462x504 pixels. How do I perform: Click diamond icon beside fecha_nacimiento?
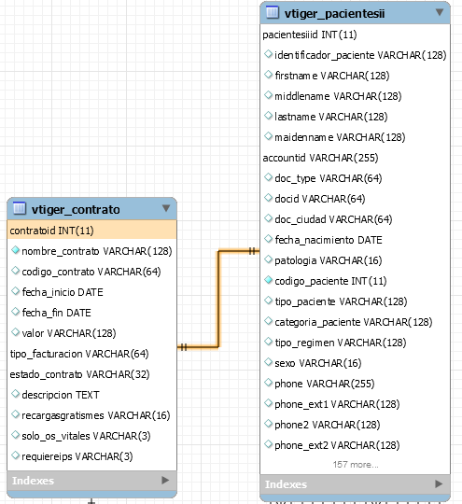pyautogui.click(x=268, y=239)
